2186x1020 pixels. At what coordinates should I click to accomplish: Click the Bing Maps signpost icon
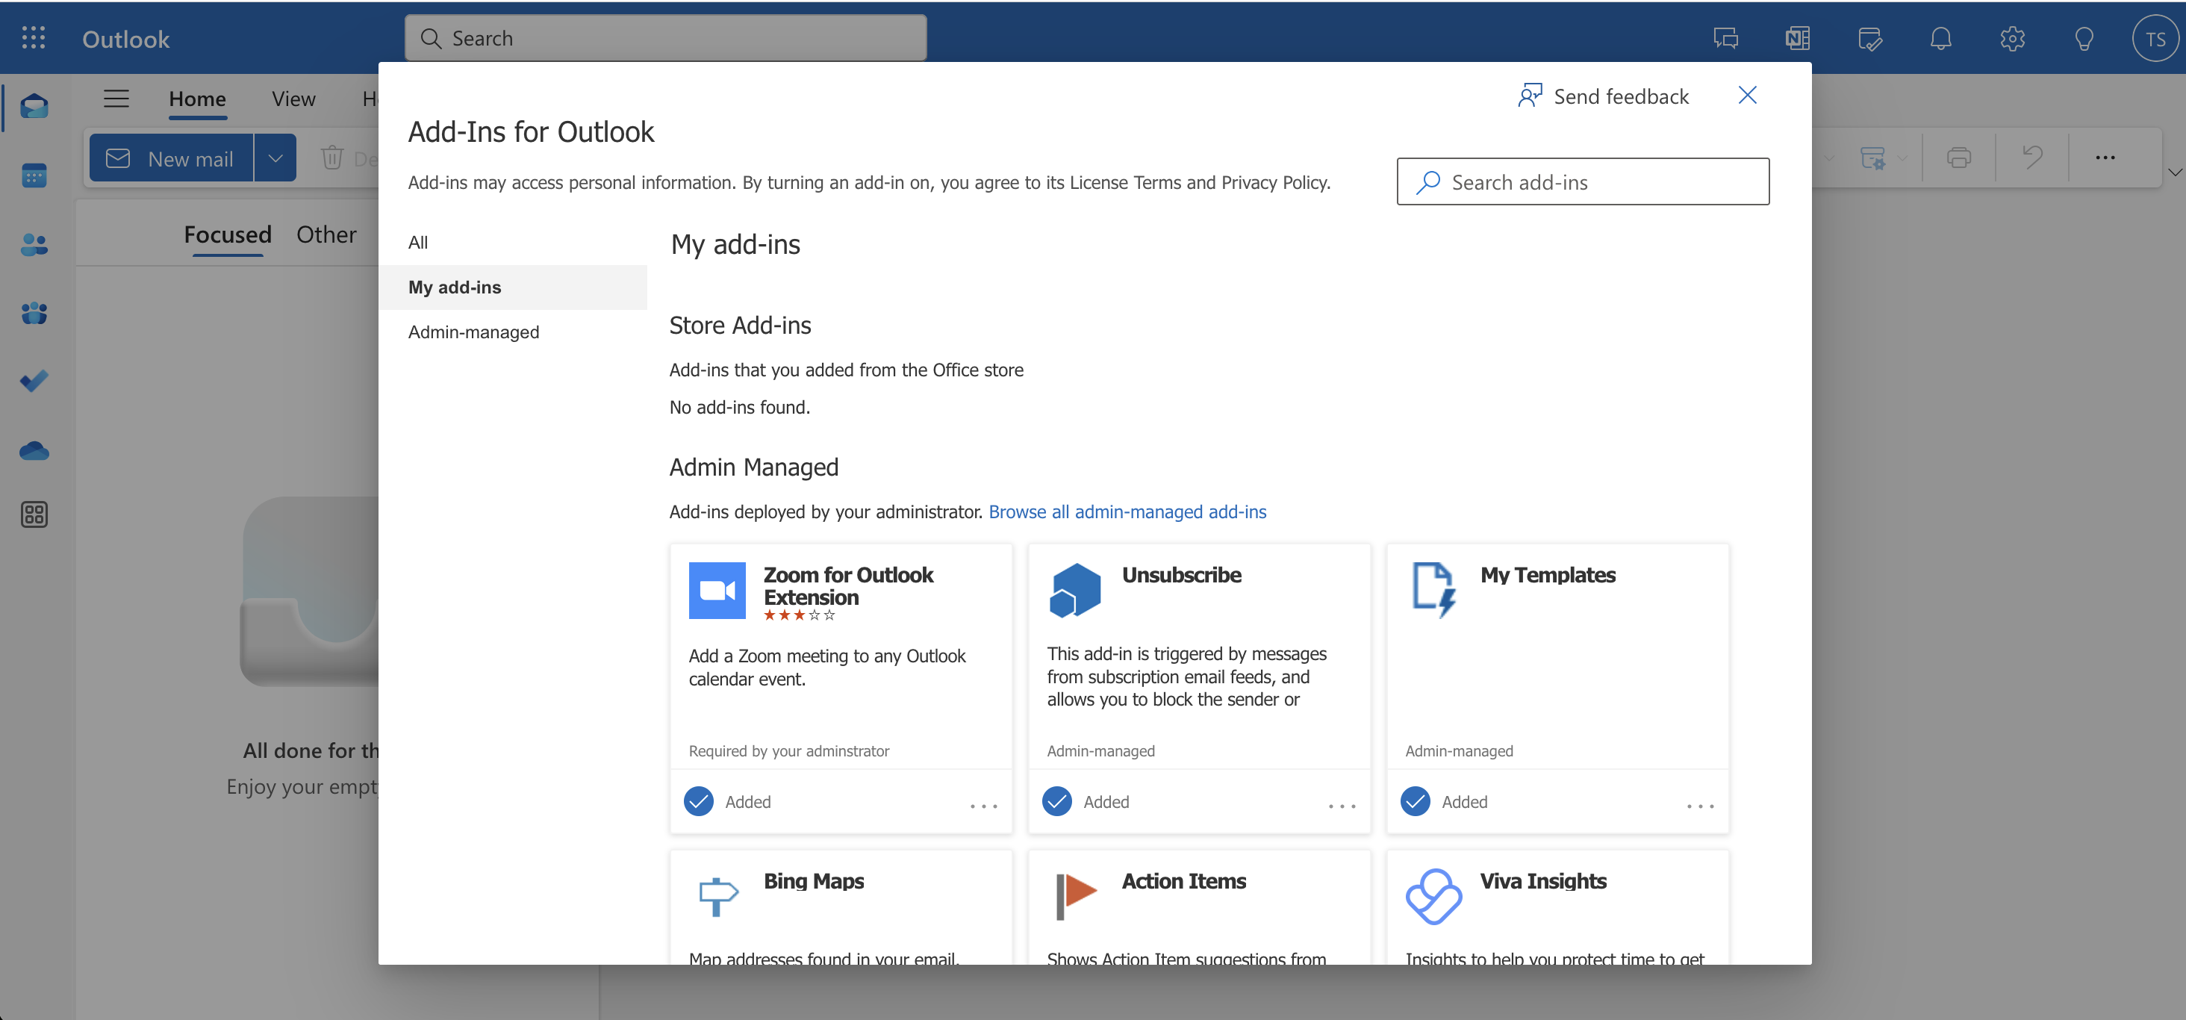coord(718,896)
